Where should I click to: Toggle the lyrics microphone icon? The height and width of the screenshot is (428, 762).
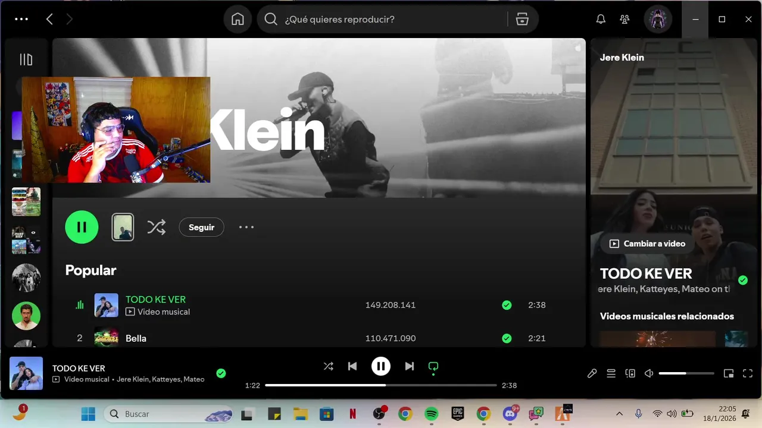tap(592, 373)
